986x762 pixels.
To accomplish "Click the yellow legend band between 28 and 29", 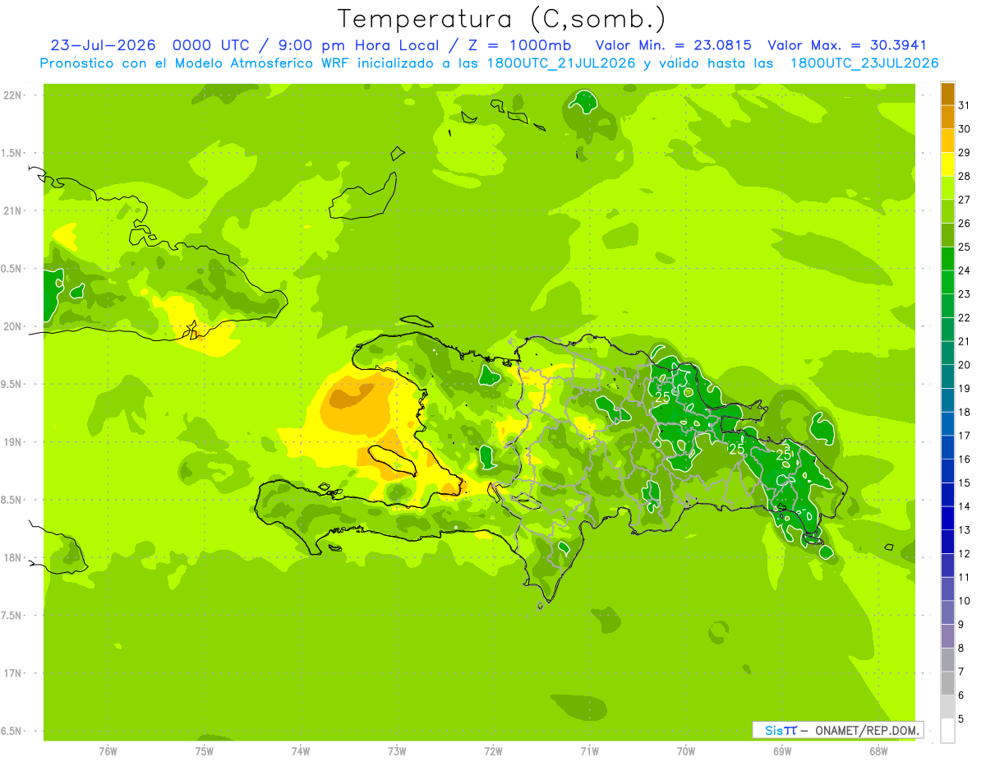I will tap(947, 164).
